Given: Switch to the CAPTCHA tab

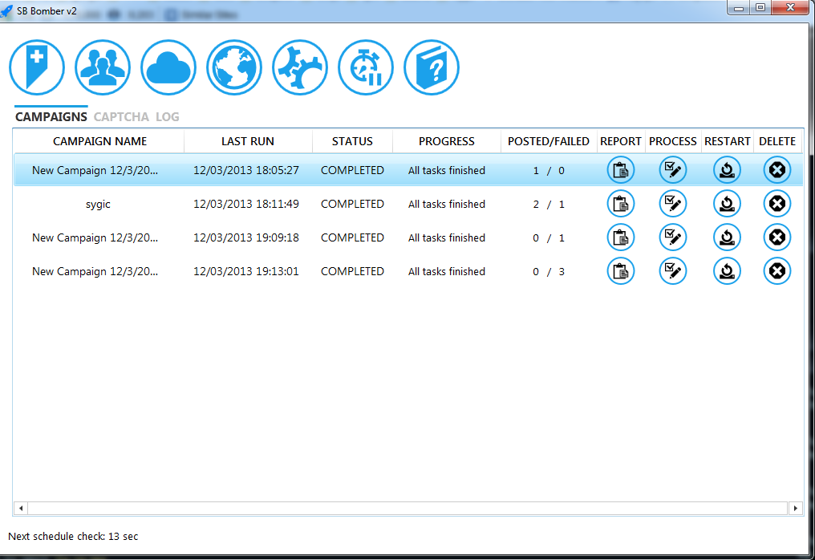Looking at the screenshot, I should pyautogui.click(x=121, y=117).
